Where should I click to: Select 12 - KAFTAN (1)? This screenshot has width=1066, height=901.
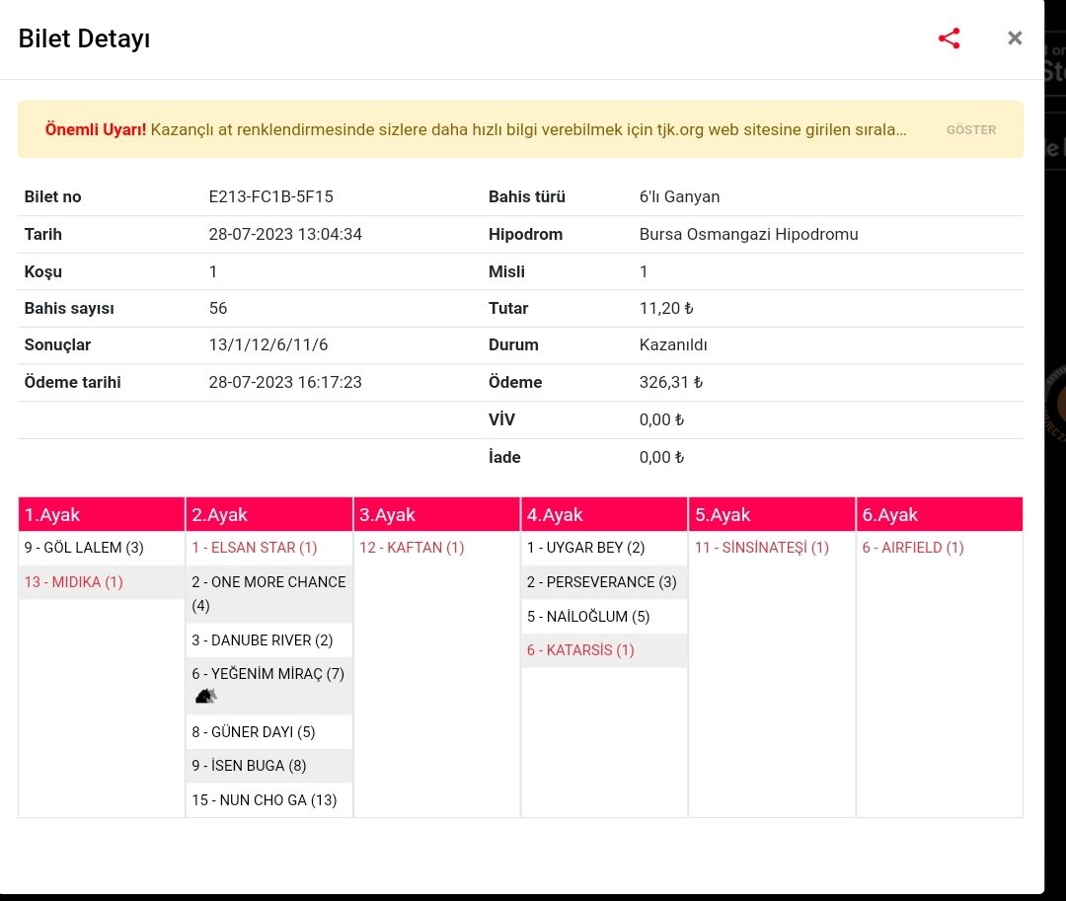point(412,548)
